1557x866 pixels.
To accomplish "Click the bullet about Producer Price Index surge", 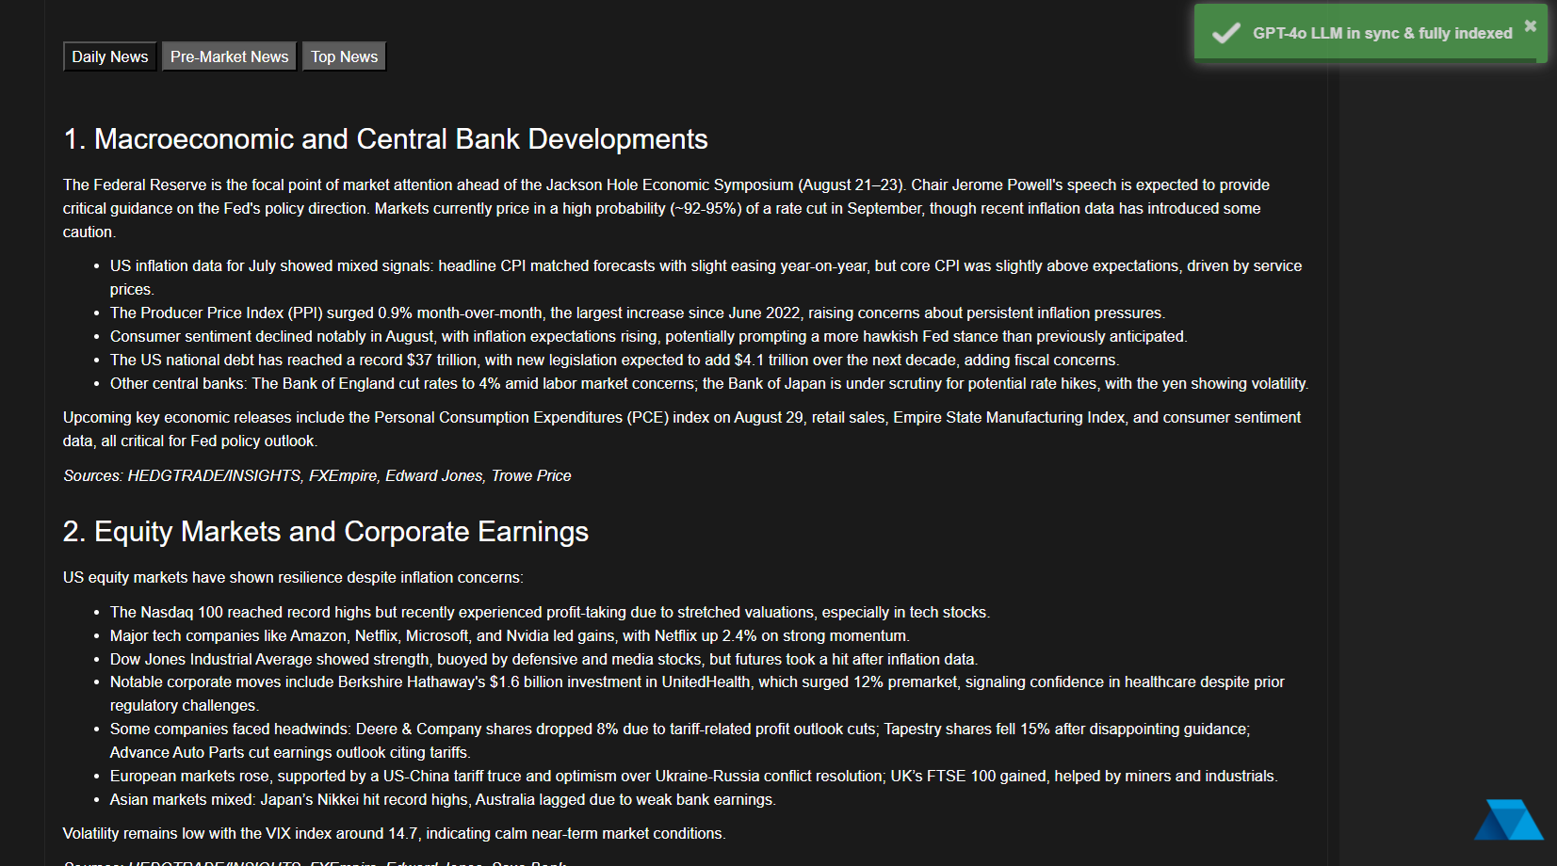I will click(x=638, y=313).
